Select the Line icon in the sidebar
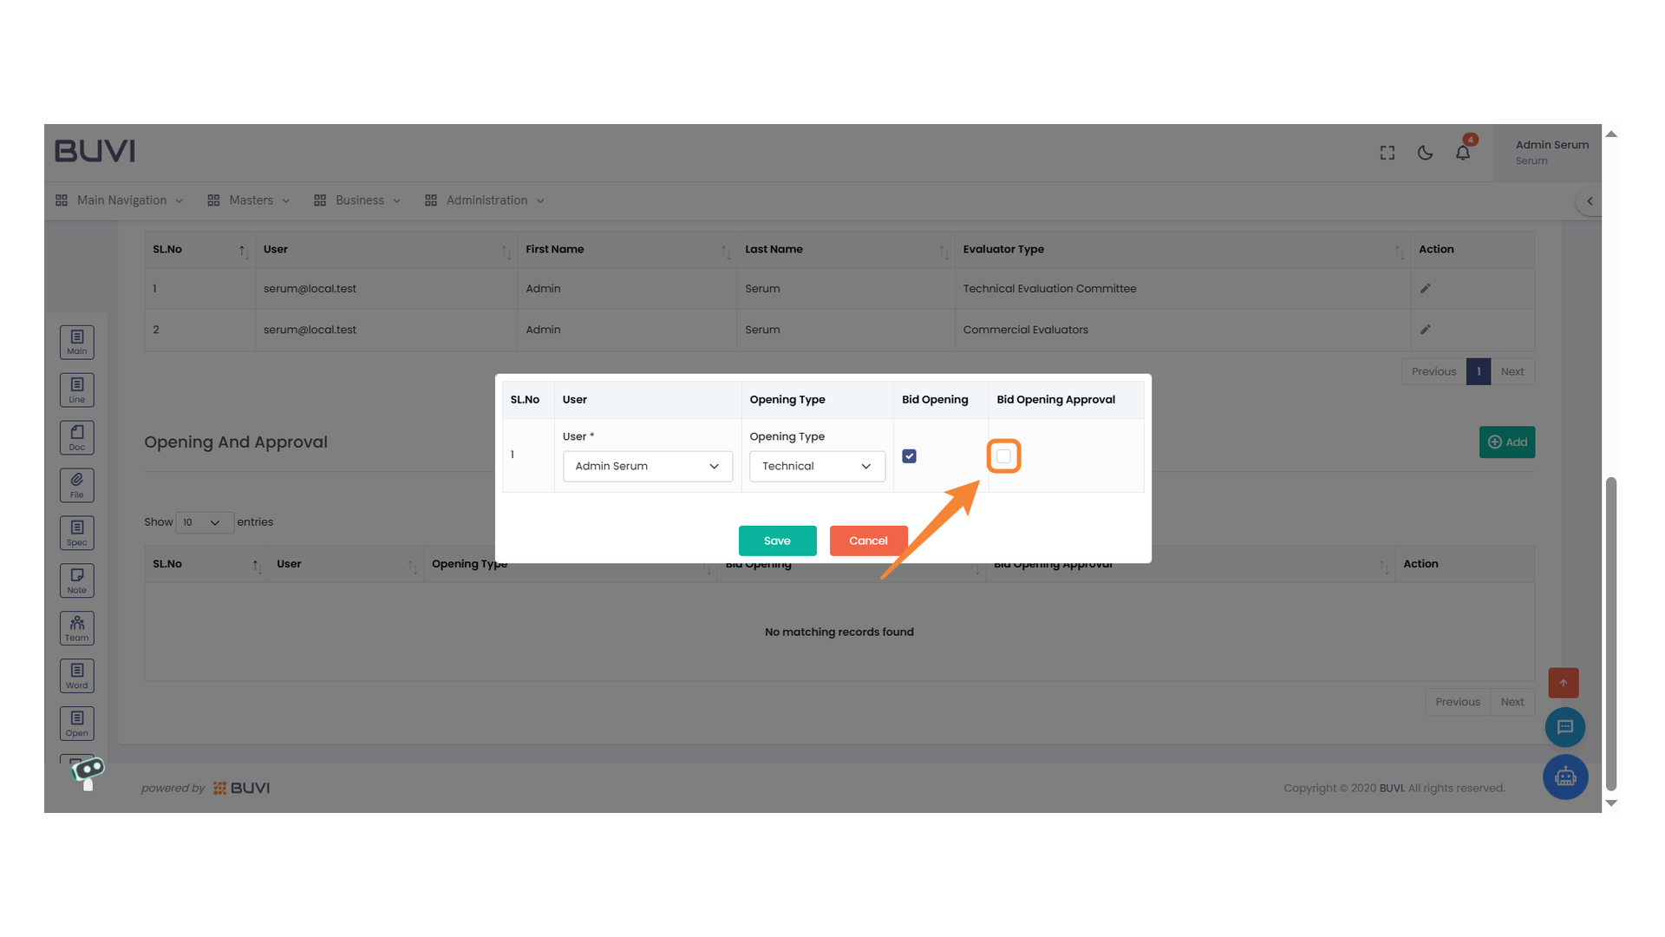This screenshot has height=937, width=1665. click(x=76, y=390)
